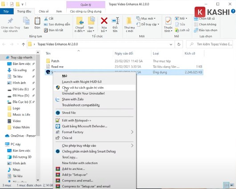The width and height of the screenshot is (236, 189).
Task: Click the Sửa (Edit) ribbon button
Action: 180,24
